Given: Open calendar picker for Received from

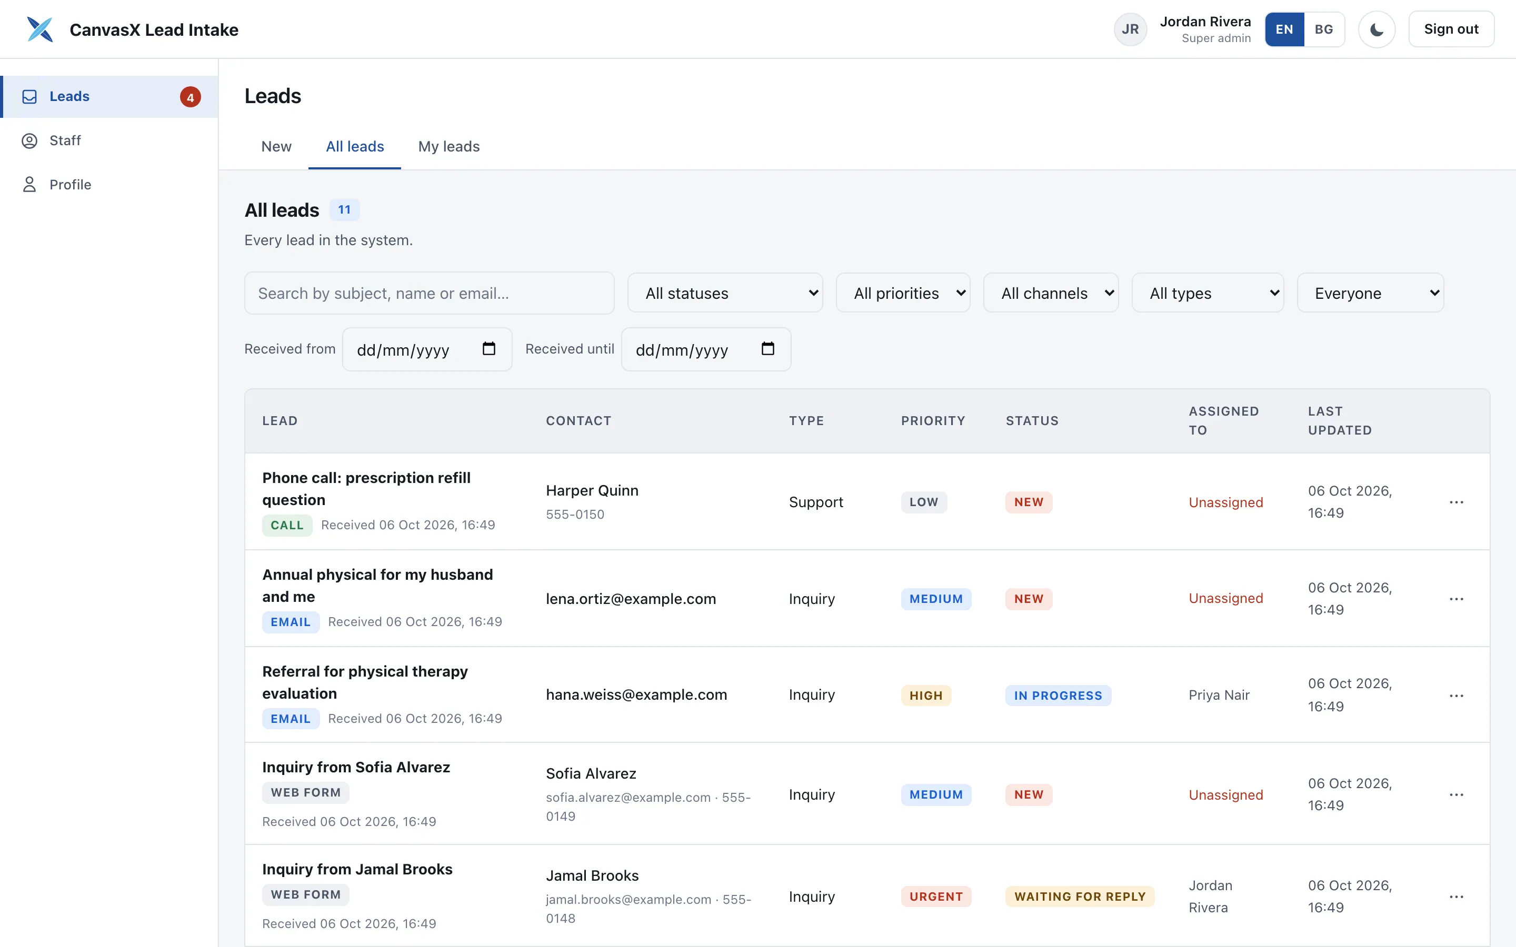Looking at the screenshot, I should 488,349.
